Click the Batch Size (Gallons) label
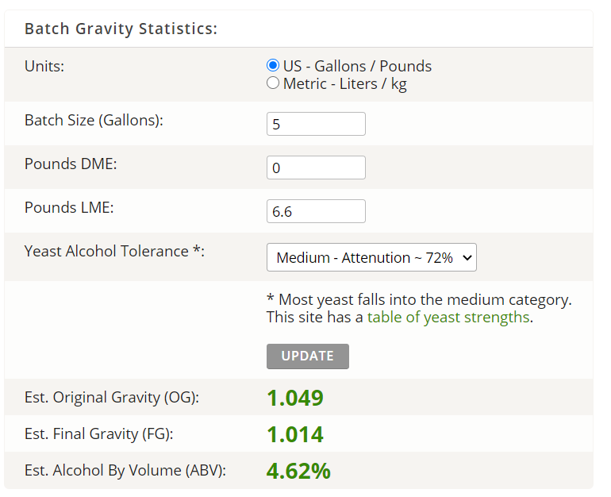The height and width of the screenshot is (497, 611). click(x=94, y=121)
